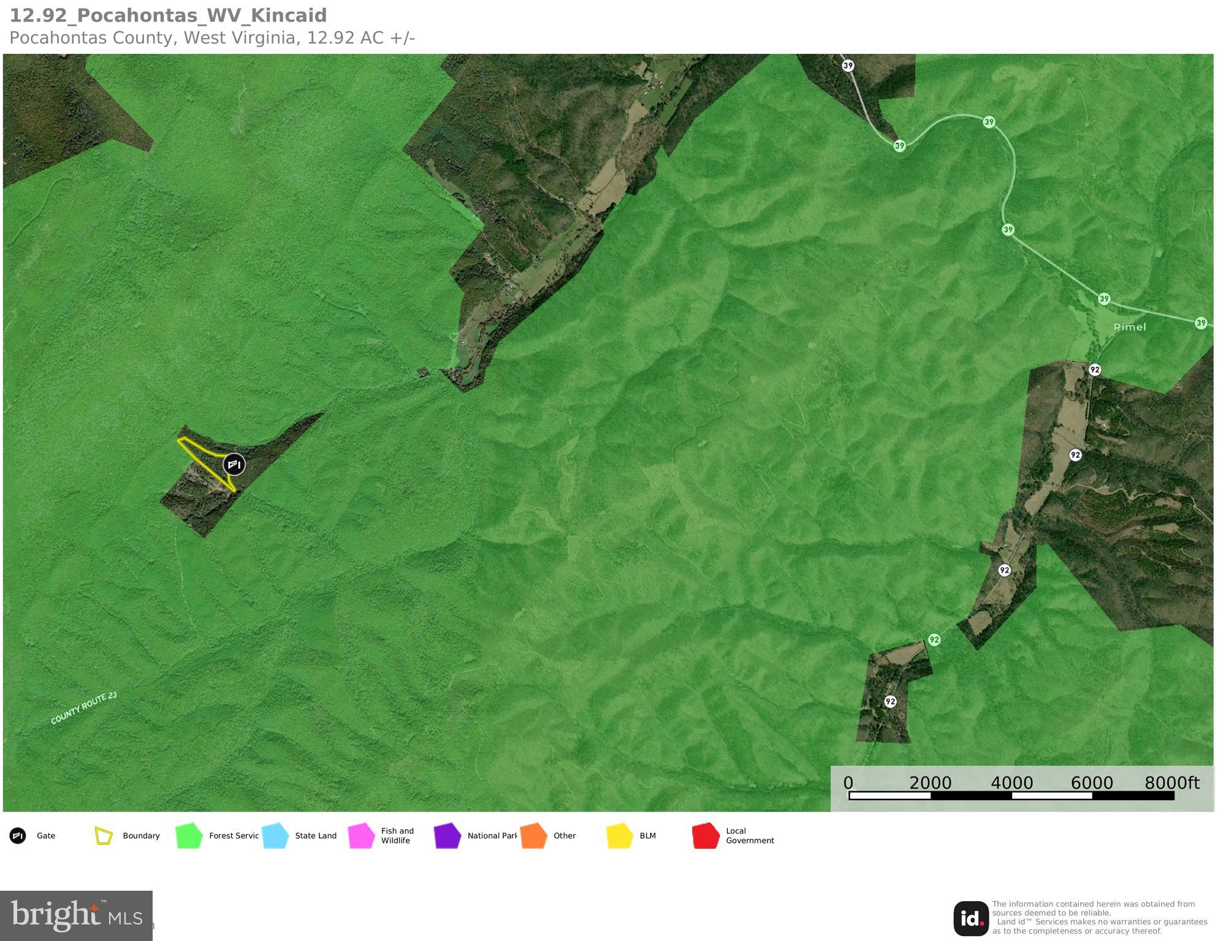
Task: Click a route 92 shield marker
Action: point(1094,370)
